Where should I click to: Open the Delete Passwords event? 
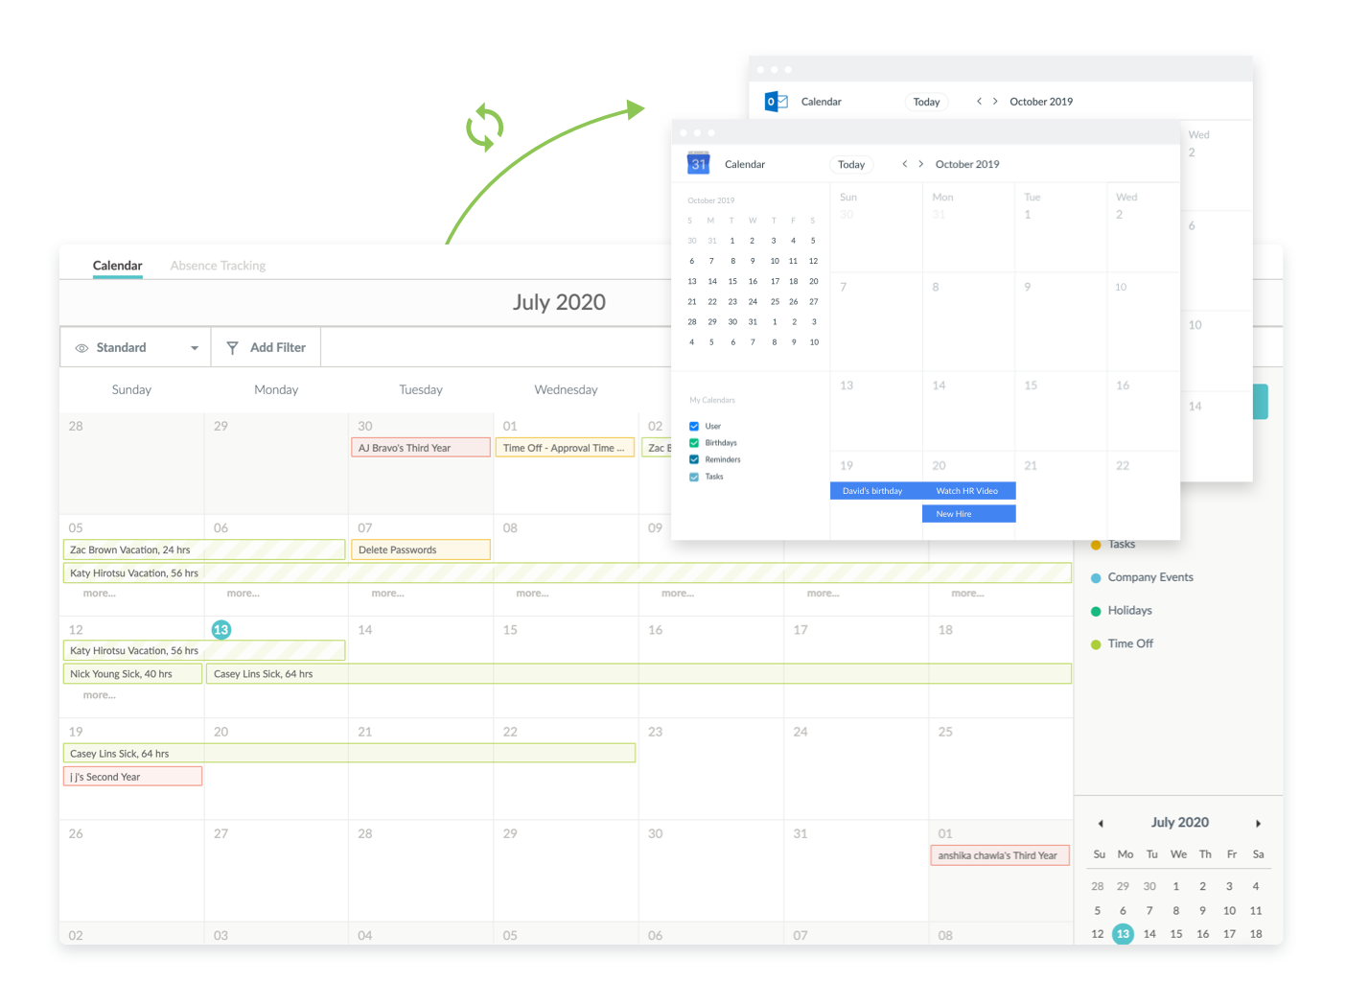420,550
